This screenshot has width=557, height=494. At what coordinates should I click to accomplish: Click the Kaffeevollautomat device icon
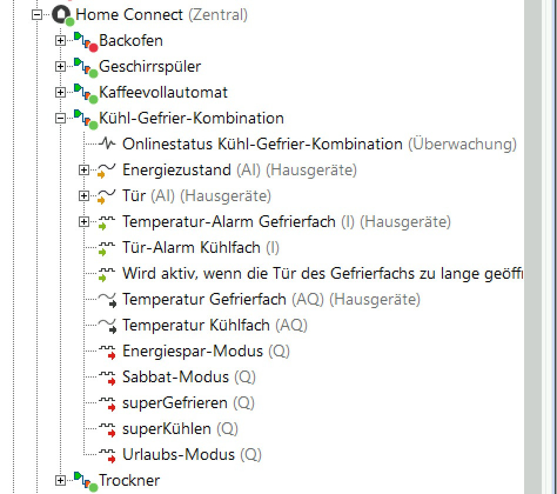tap(85, 94)
